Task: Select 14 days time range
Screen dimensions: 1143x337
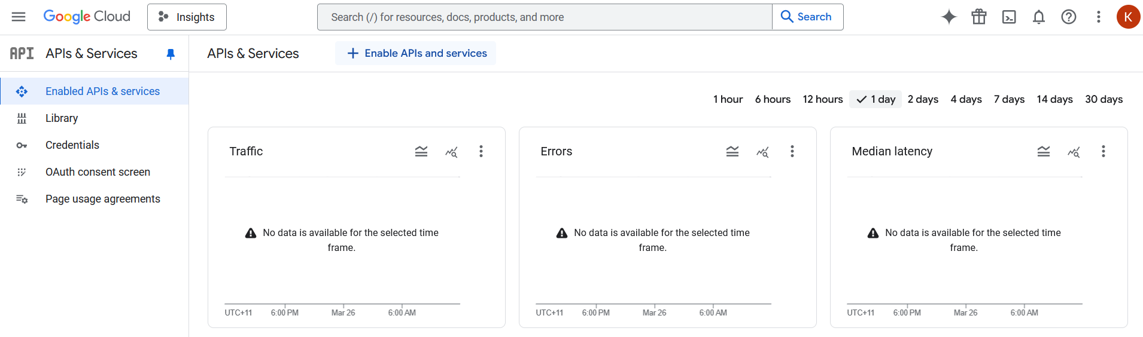Action: pyautogui.click(x=1054, y=99)
